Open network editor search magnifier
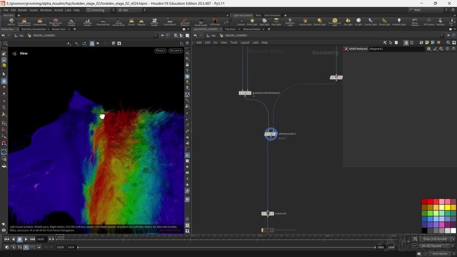The image size is (457, 257). click(x=448, y=42)
